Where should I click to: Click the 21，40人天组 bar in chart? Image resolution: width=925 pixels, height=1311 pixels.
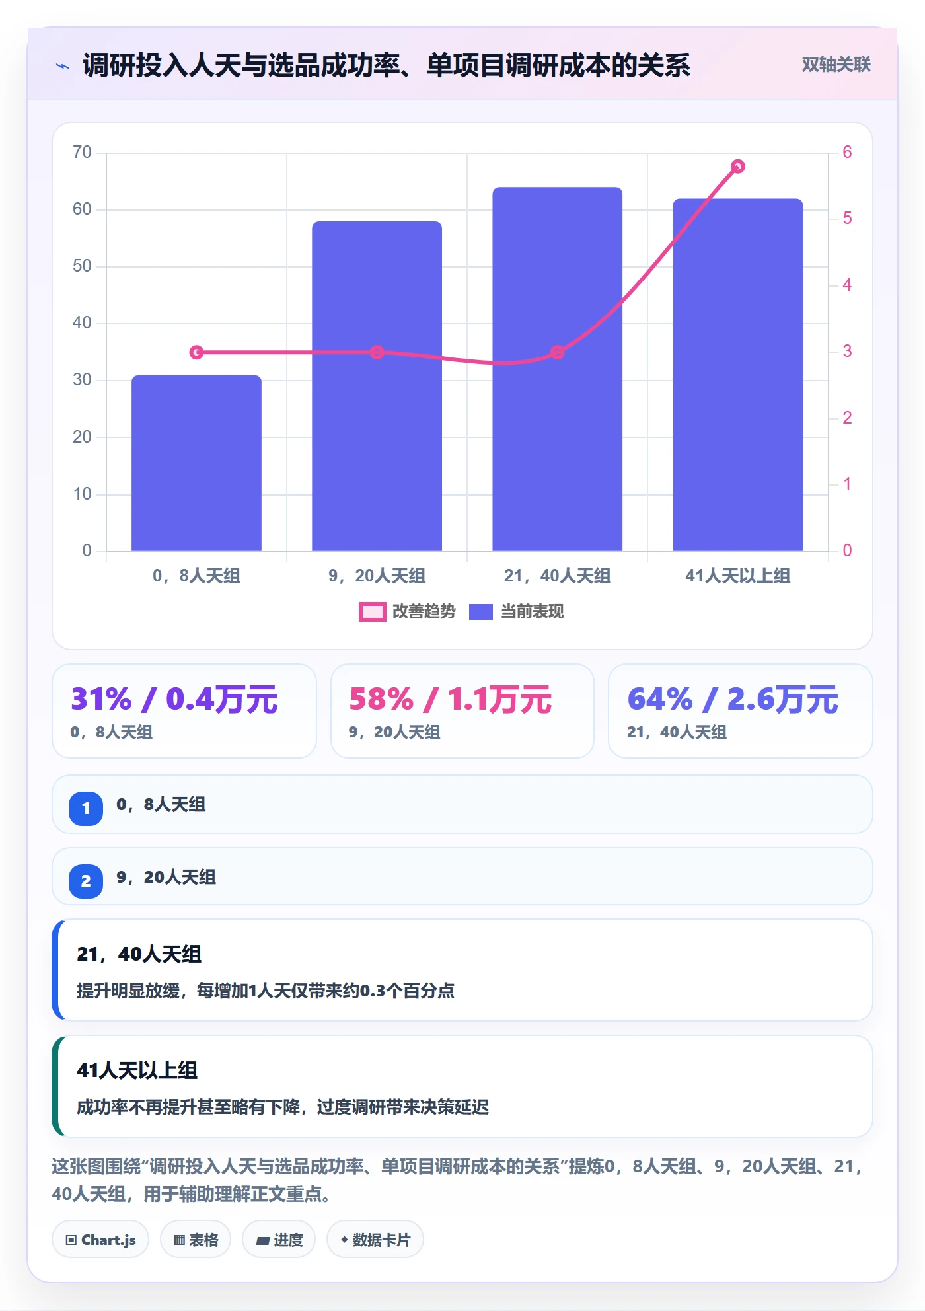[557, 369]
